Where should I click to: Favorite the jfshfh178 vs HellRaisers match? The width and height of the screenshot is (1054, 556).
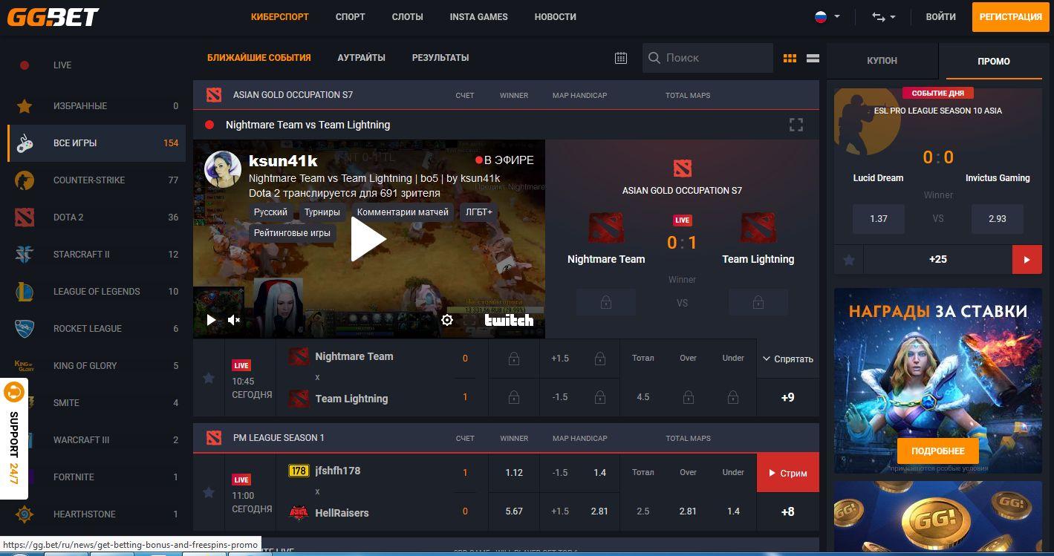(209, 492)
